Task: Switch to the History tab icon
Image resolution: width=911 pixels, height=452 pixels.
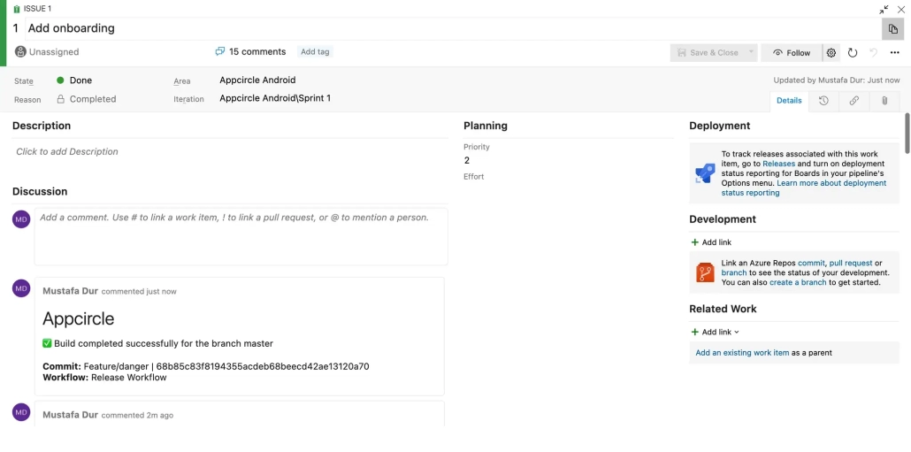Action: pos(823,101)
